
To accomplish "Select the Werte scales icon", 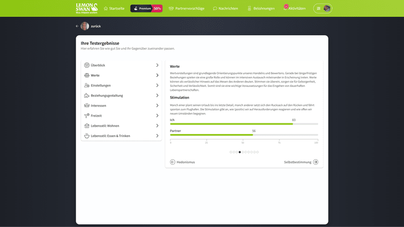I will [86, 76].
